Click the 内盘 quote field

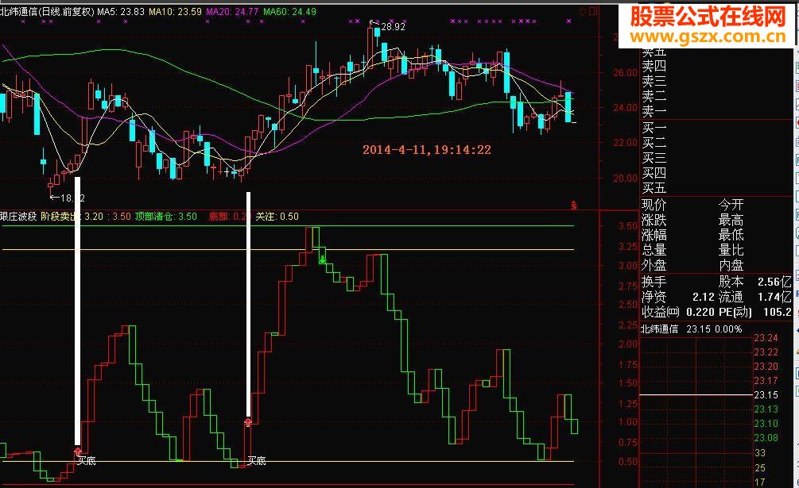pyautogui.click(x=731, y=265)
